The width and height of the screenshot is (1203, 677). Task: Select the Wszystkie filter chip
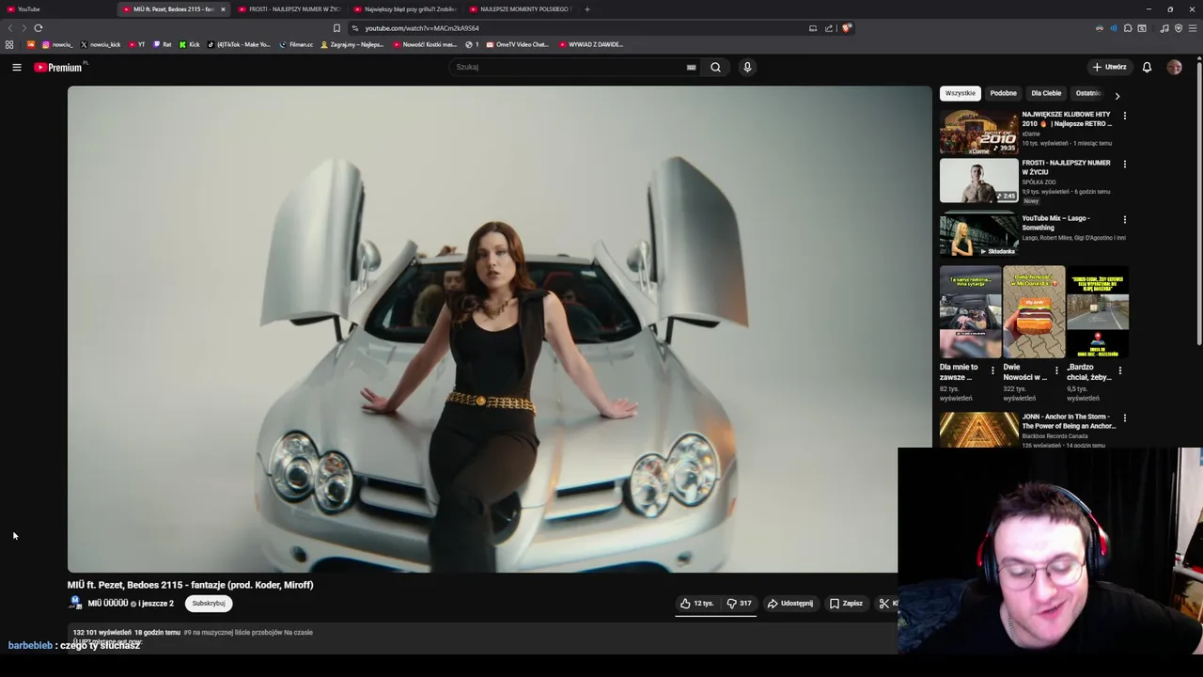961,93
